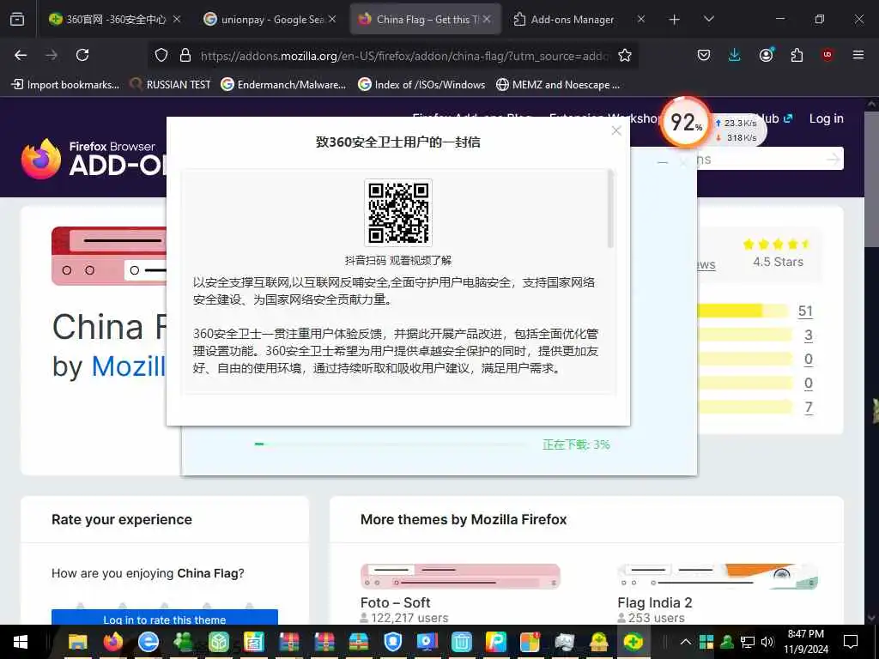
Task: Open Index of /ISOs/Windows bookmark
Action: pyautogui.click(x=421, y=85)
